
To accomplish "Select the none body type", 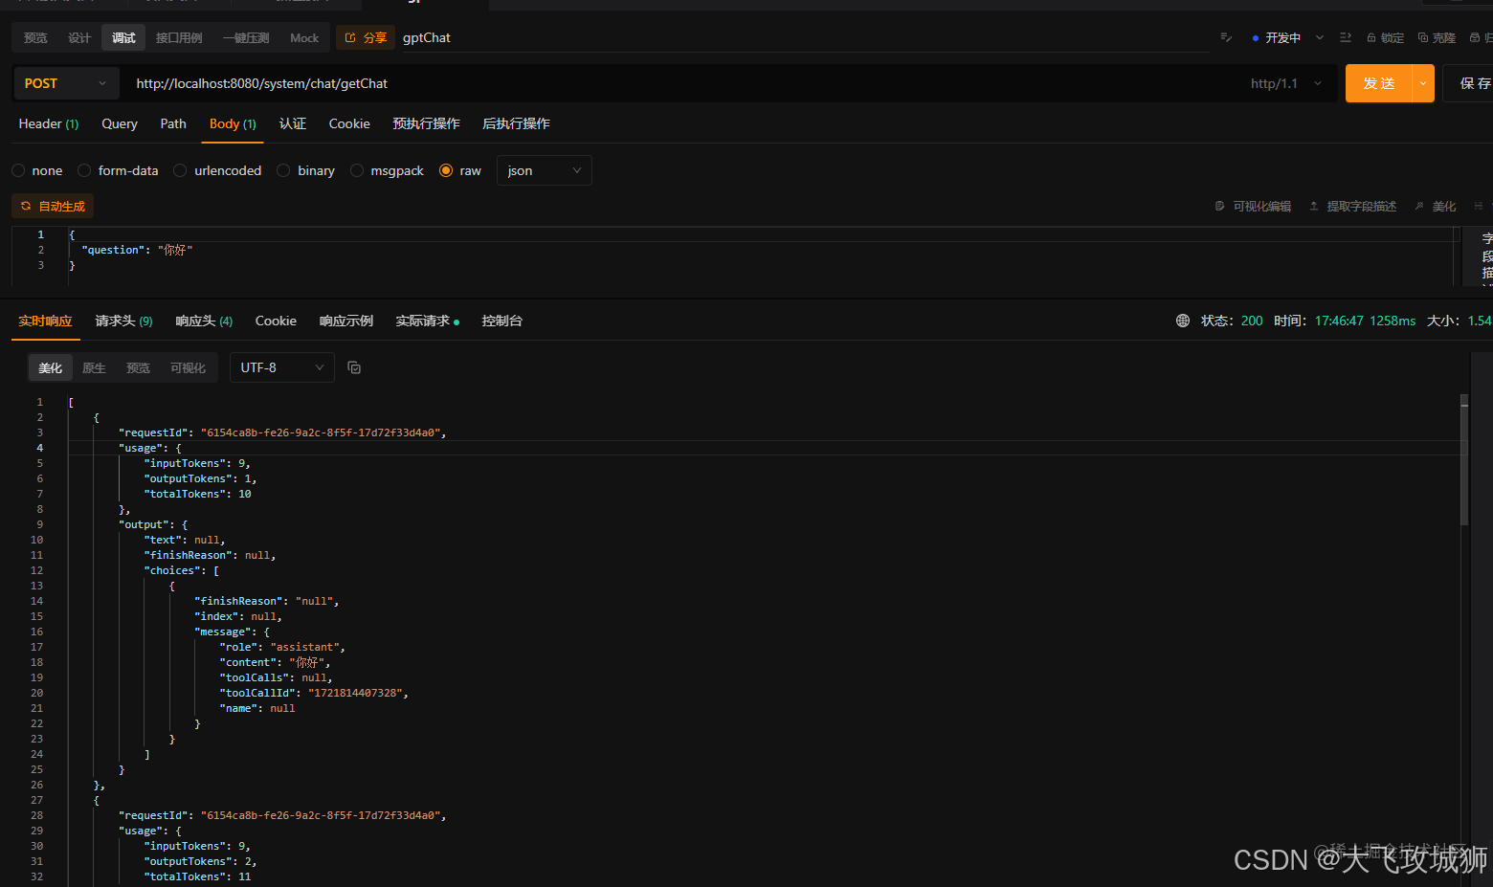I will [37, 170].
